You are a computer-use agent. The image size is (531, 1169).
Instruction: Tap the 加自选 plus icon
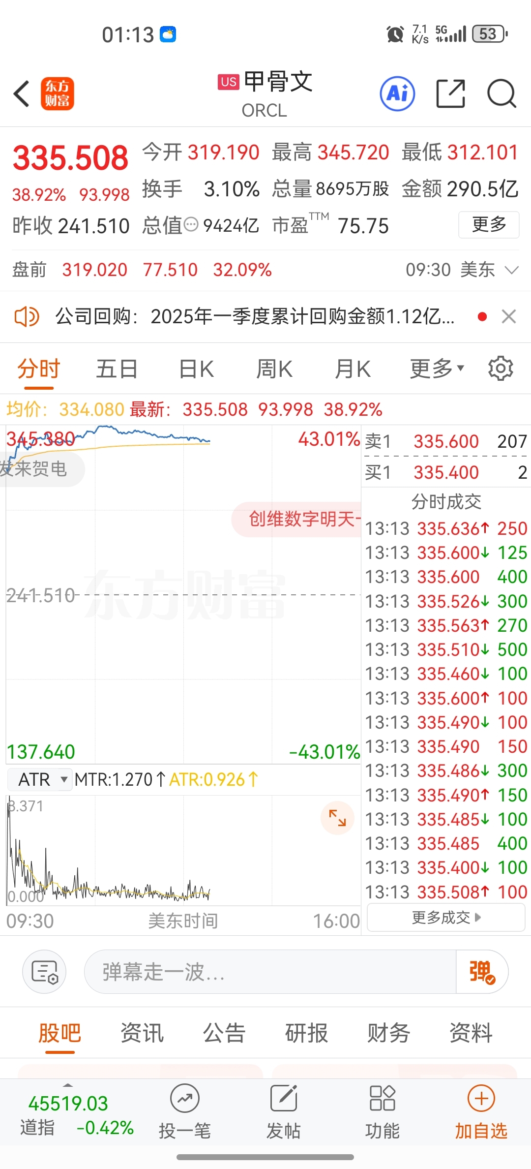[481, 1099]
